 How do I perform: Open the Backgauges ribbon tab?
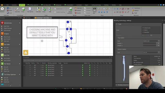(58, 5)
